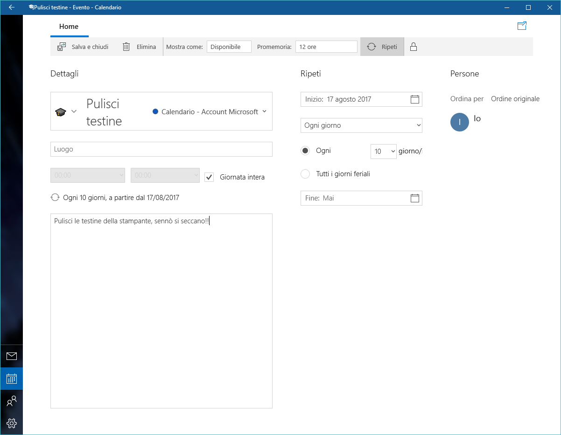Click the Save and close icon
This screenshot has width=561, height=435.
pos(62,47)
